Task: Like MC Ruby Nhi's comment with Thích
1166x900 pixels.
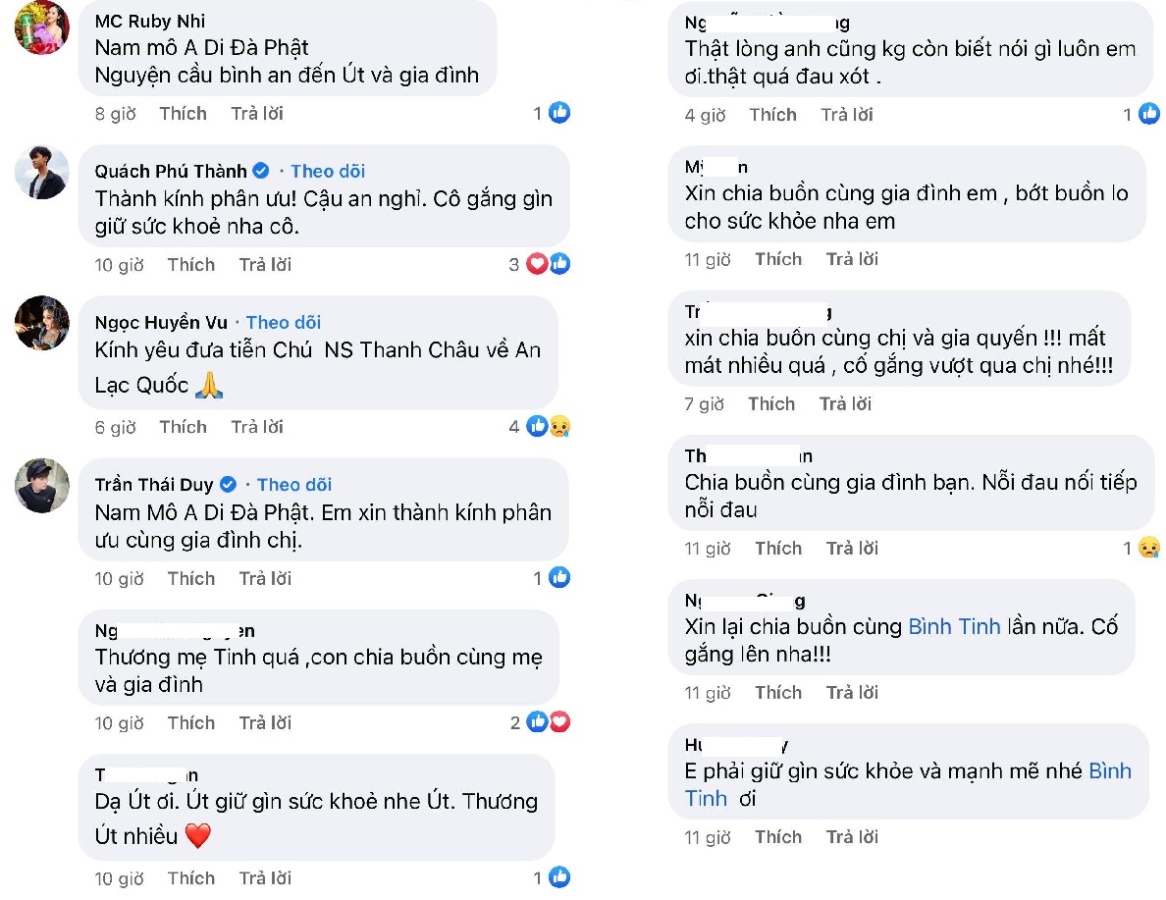Action: point(184,114)
